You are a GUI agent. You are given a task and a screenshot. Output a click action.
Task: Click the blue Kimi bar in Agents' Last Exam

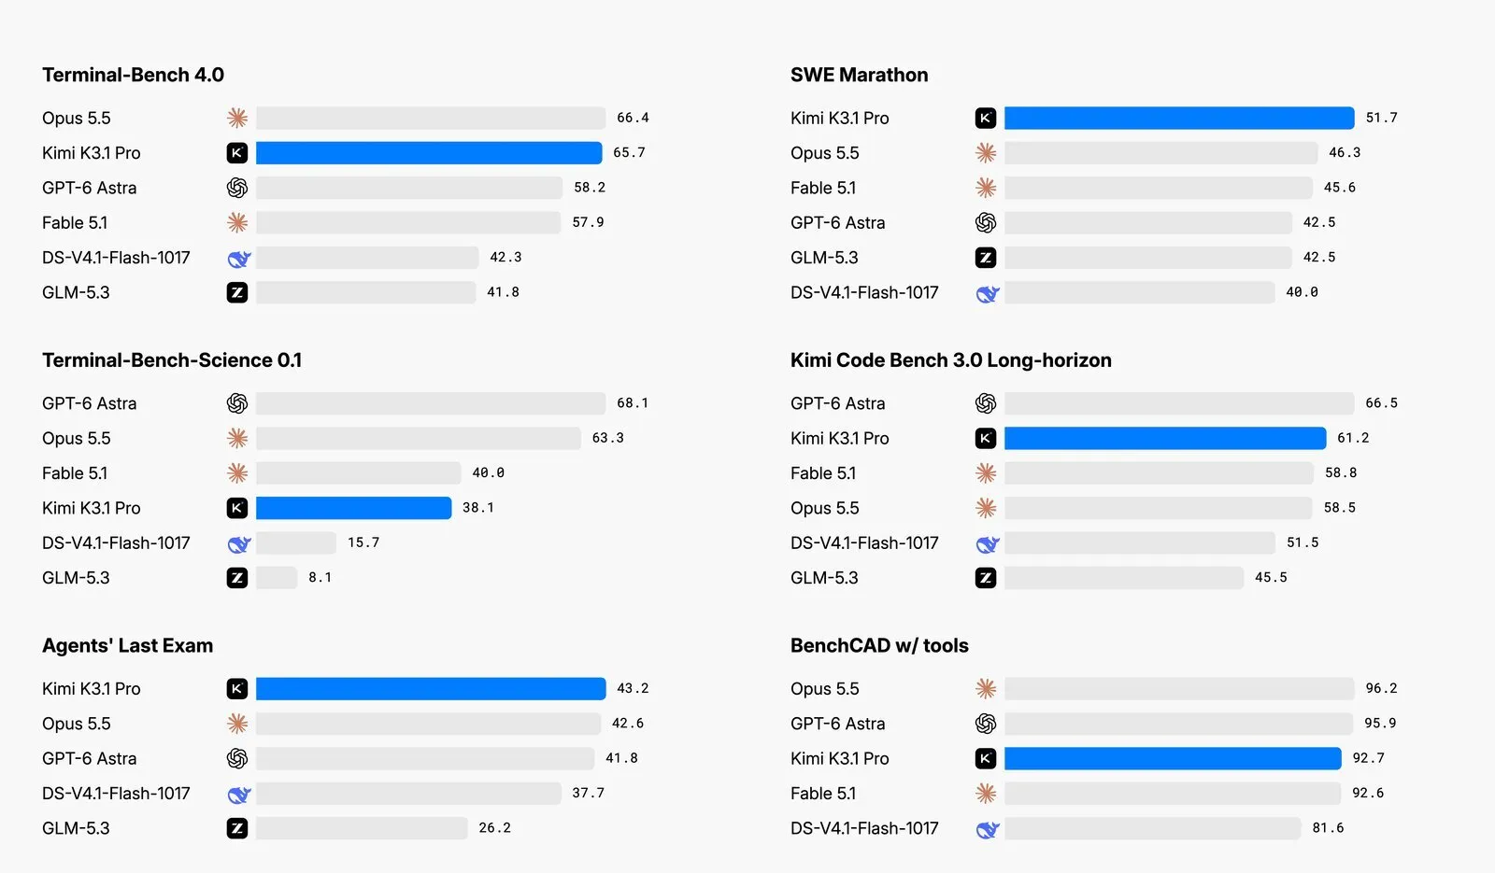pos(431,689)
